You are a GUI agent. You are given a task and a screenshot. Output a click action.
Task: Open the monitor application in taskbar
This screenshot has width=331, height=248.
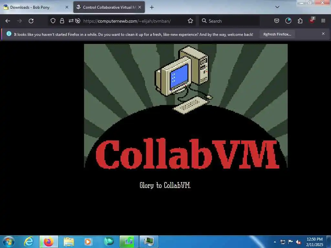pyautogui.click(x=149, y=242)
